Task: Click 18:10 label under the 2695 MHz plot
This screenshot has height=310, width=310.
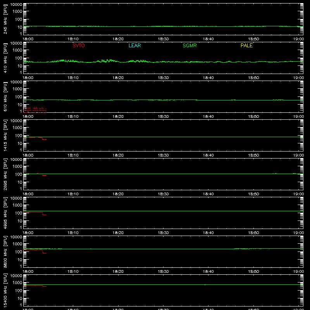Action: click(x=73, y=194)
